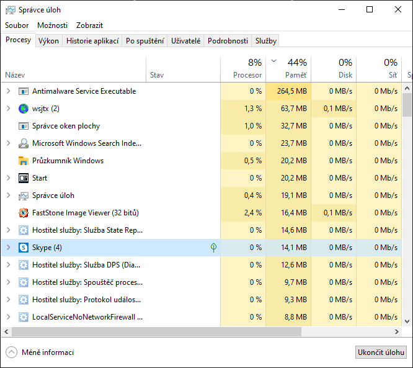Screen dimensions: 413x368
Task: Collapse details with the Méně informací arrow
Action: [x=11, y=352]
